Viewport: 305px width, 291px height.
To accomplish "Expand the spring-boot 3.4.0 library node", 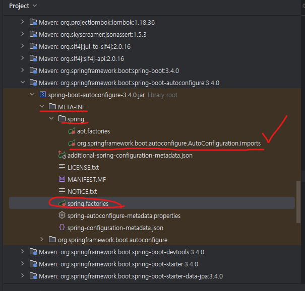I will click(x=23, y=70).
